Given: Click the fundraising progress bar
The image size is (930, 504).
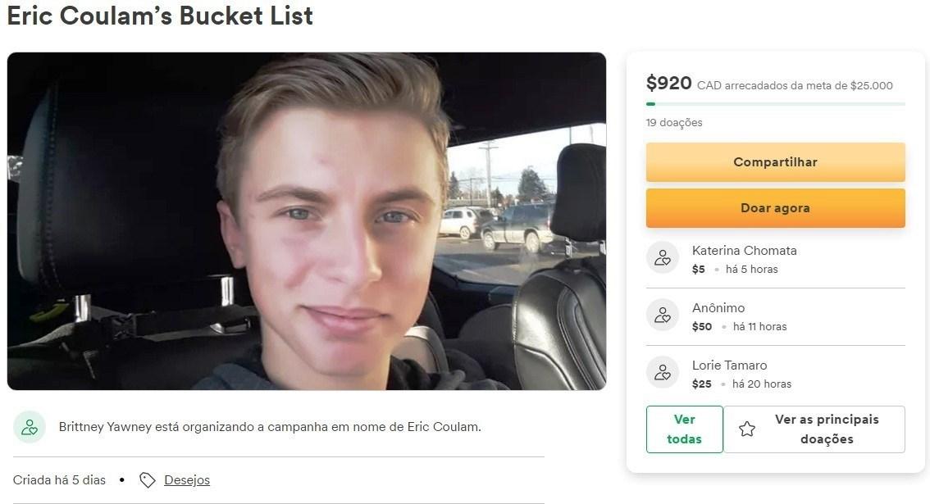Looking at the screenshot, I should point(775,104).
